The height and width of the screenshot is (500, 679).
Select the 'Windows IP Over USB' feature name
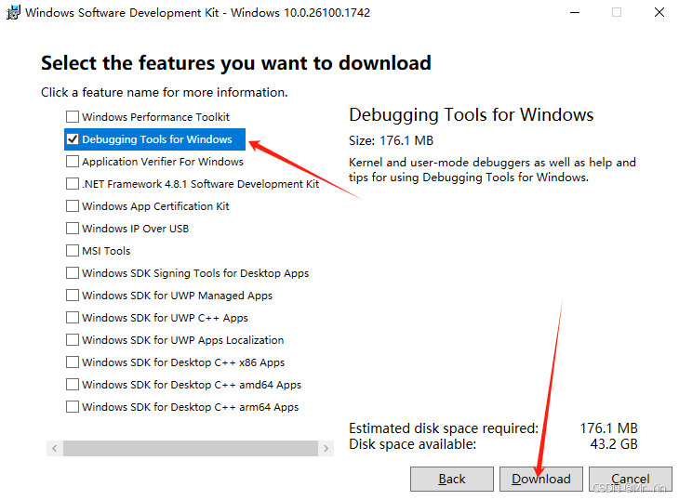[x=136, y=229]
